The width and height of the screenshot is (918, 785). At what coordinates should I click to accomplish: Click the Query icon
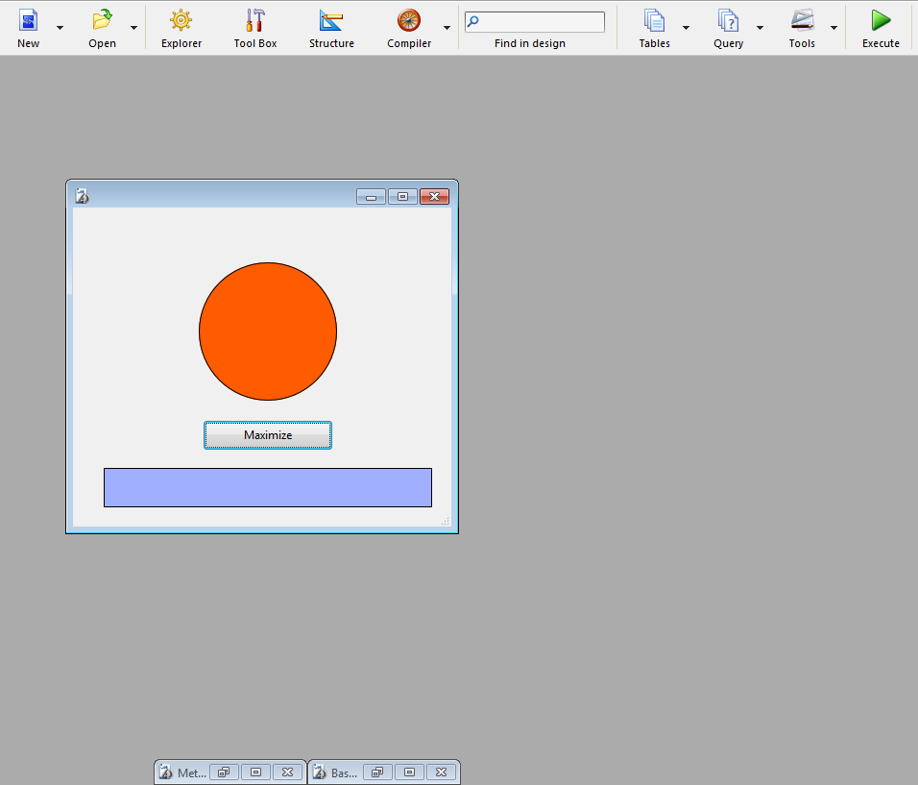728,21
